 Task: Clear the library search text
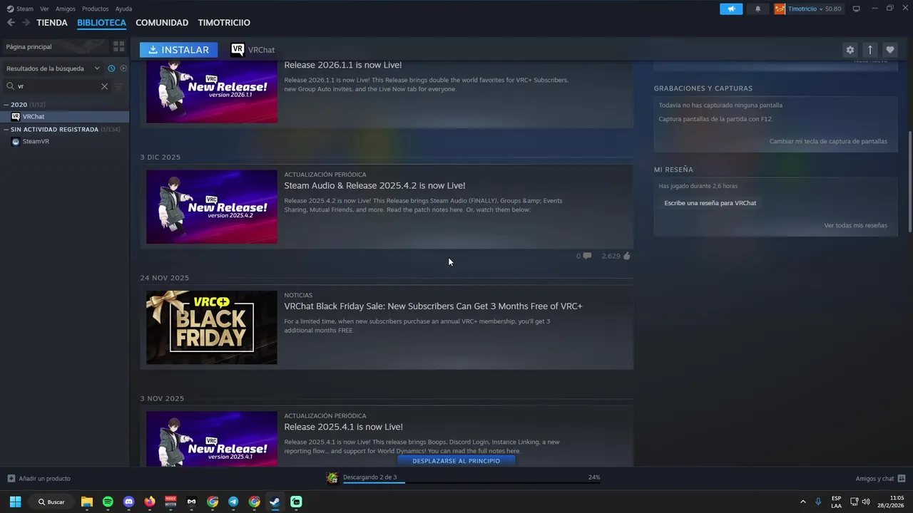point(104,86)
